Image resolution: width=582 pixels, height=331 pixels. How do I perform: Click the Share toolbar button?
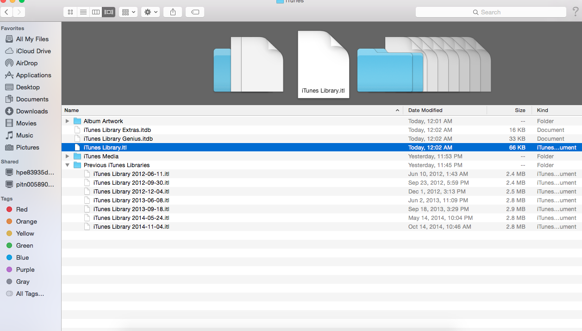[173, 12]
